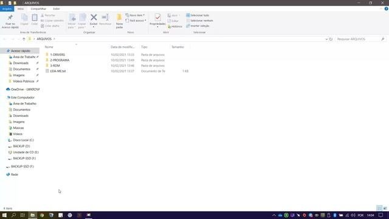The width and height of the screenshot is (389, 219).
Task: Open address bar history dropdown
Action: point(326,39)
